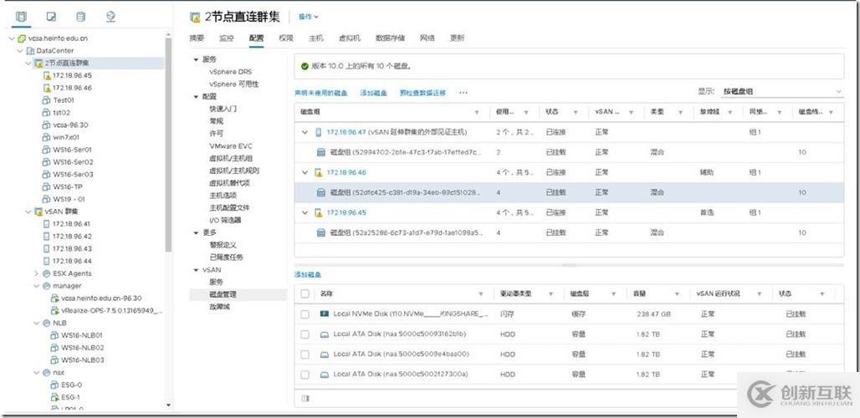Image resolution: width=860 pixels, height=418 pixels.
Task: Click the 声明未使用的磁盘 link
Action: pos(321,93)
